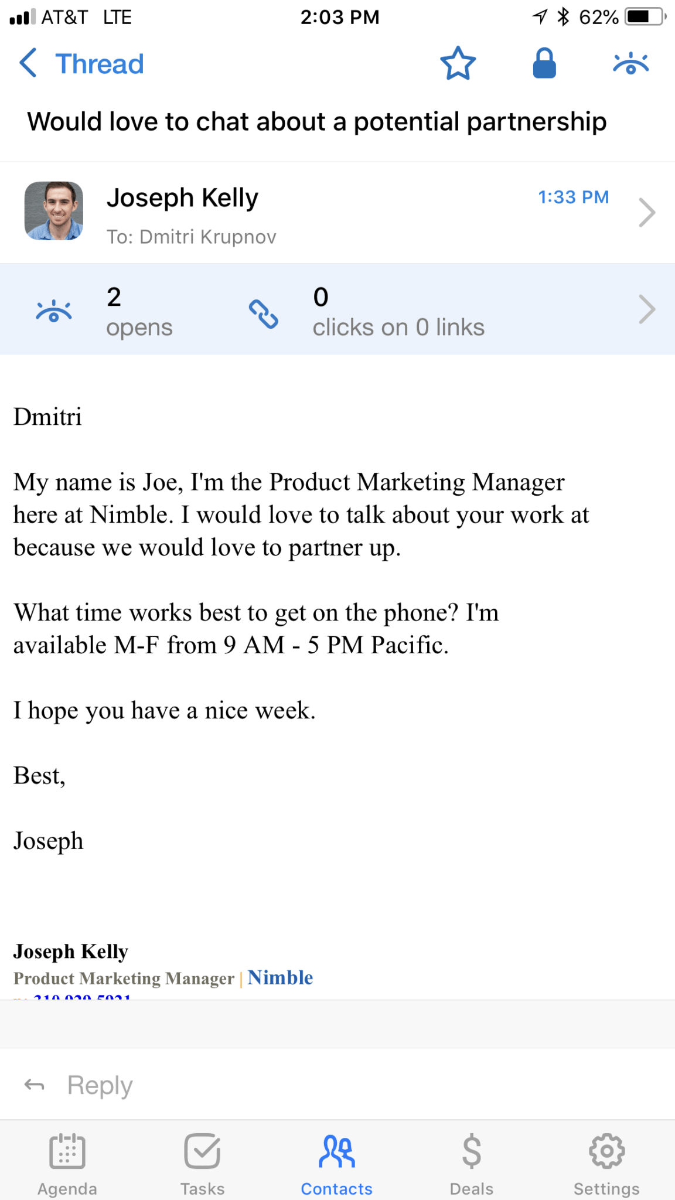Go back to Thread list
Viewport: 675px width, 1200px height.
coord(99,64)
